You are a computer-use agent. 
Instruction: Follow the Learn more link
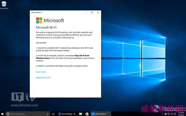41,72
